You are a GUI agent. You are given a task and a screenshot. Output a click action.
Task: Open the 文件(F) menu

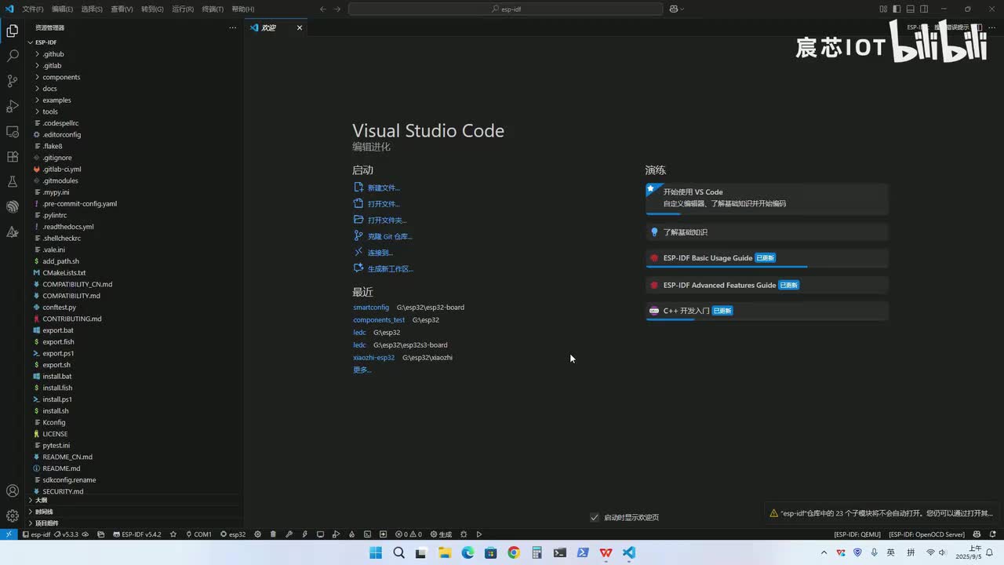coord(33,9)
